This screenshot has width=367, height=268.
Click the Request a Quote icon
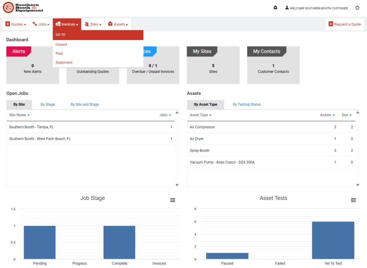click(331, 24)
